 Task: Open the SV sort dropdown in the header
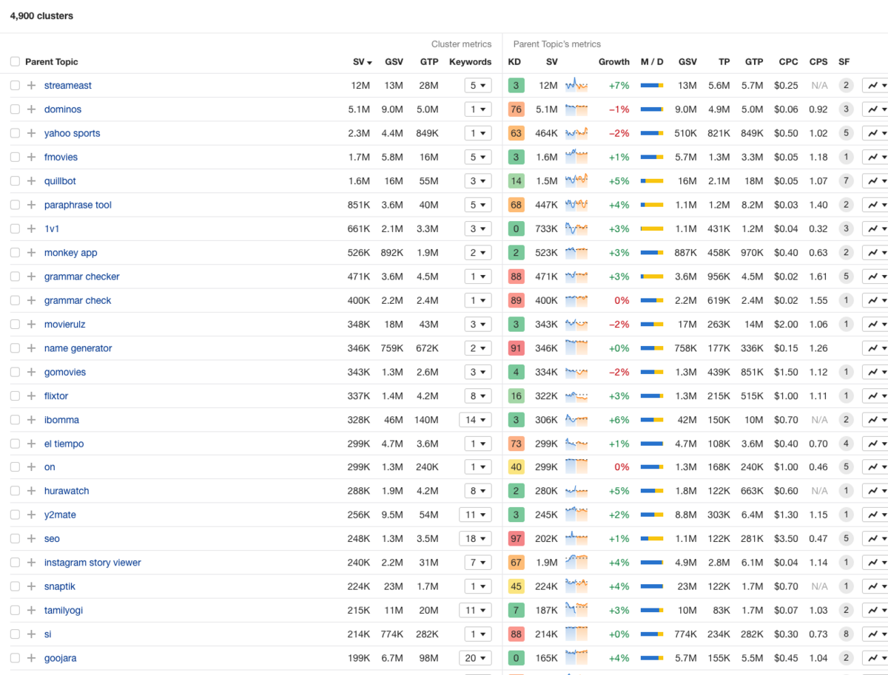pyautogui.click(x=360, y=61)
